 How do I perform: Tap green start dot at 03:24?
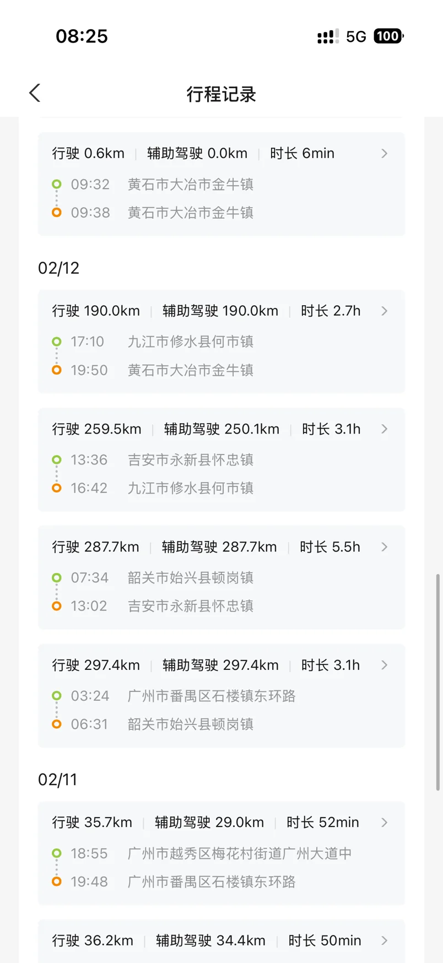tap(57, 696)
